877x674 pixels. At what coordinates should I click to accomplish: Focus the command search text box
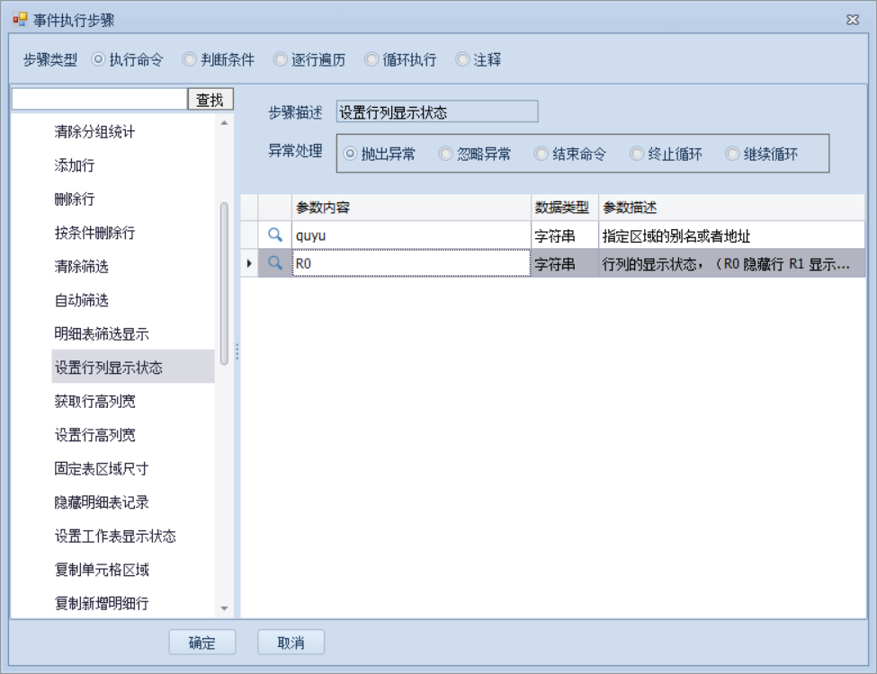tap(99, 100)
